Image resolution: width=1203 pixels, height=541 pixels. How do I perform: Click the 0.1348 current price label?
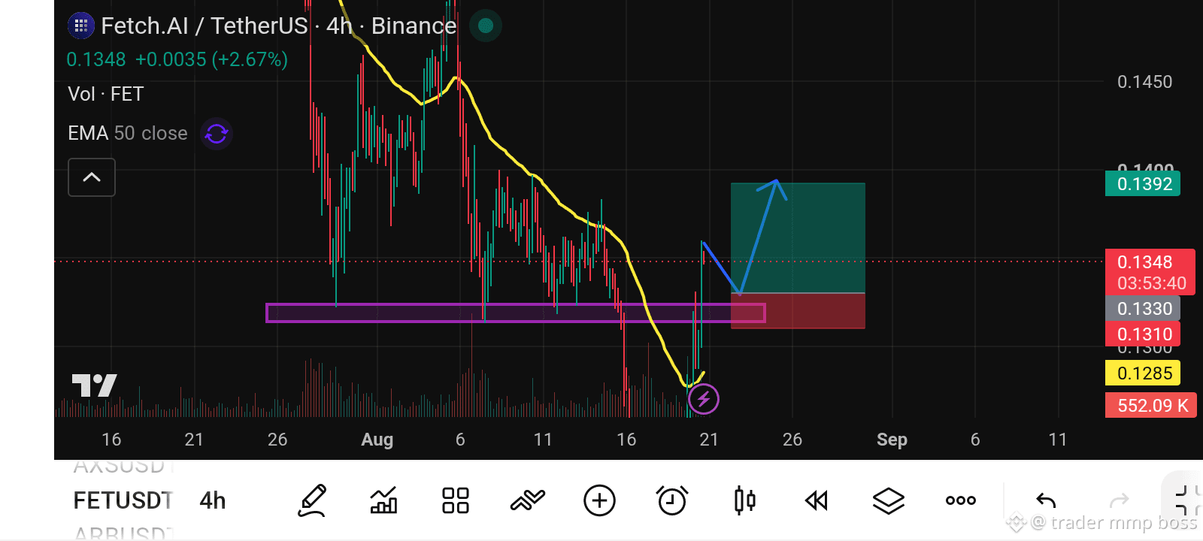[1150, 272]
